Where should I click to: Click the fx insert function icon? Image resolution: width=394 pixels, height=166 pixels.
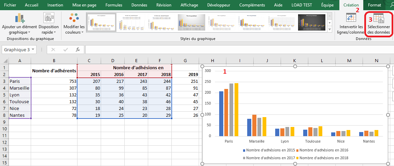click(x=78, y=50)
